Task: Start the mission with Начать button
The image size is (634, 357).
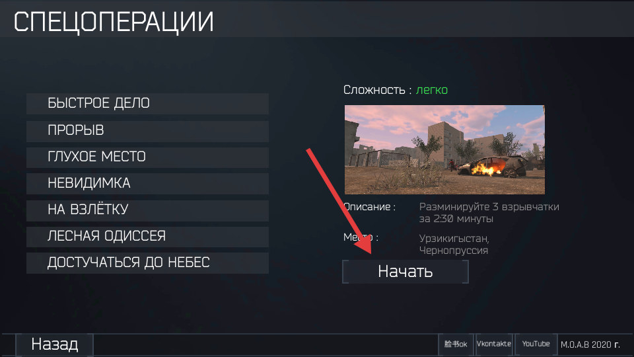Action: (405, 272)
